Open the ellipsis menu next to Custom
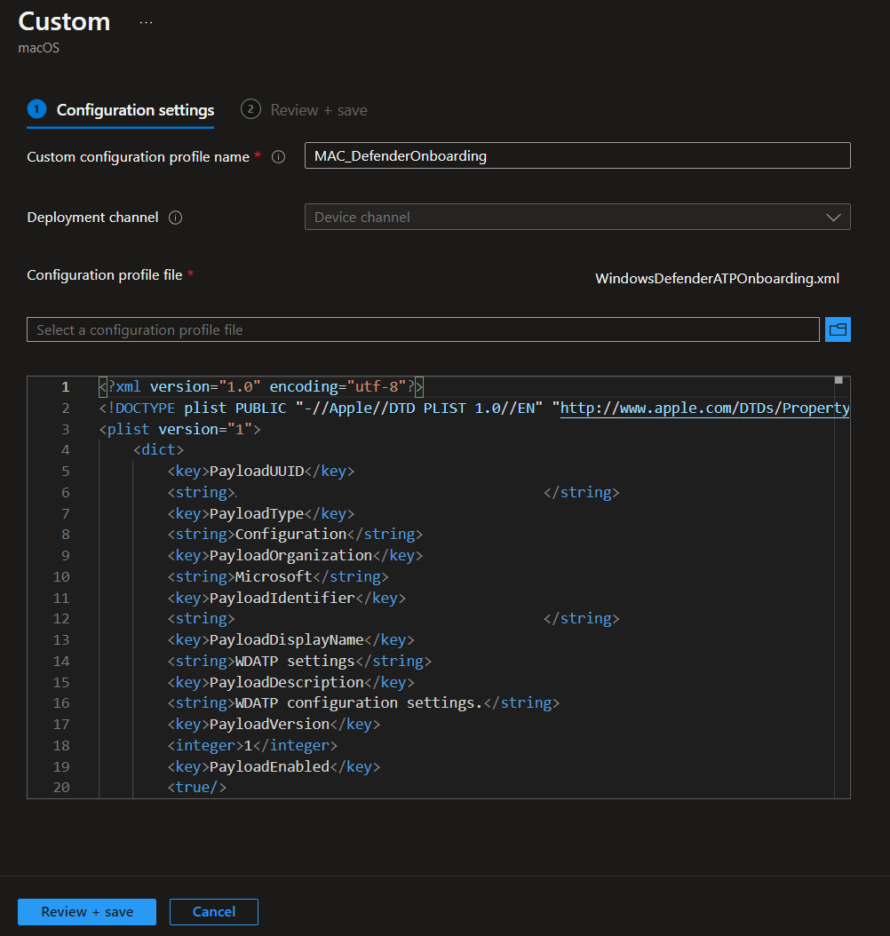Image resolution: width=890 pixels, height=936 pixels. click(147, 23)
